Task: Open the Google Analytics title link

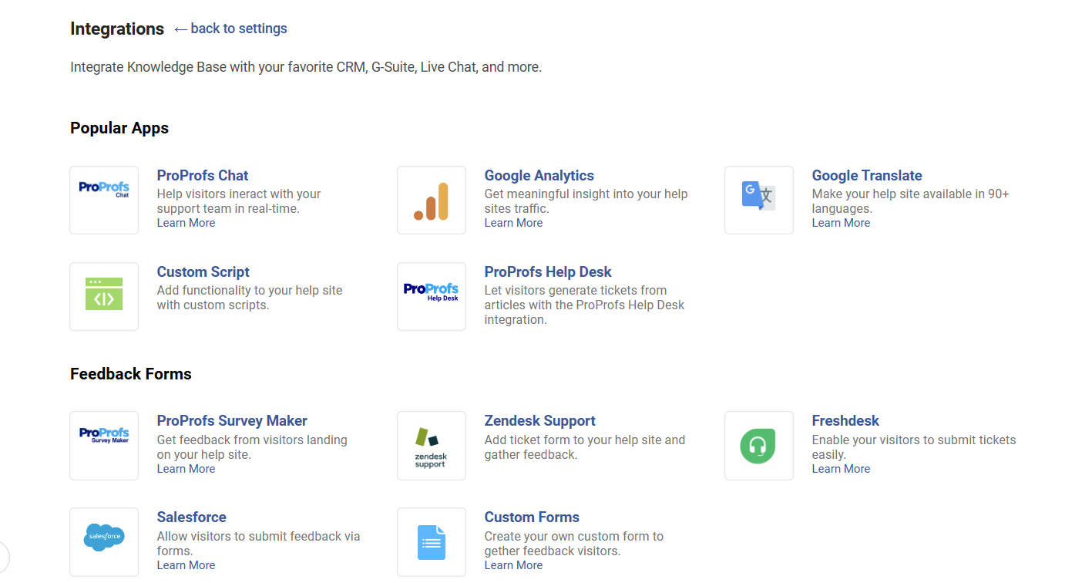Action: 539,175
